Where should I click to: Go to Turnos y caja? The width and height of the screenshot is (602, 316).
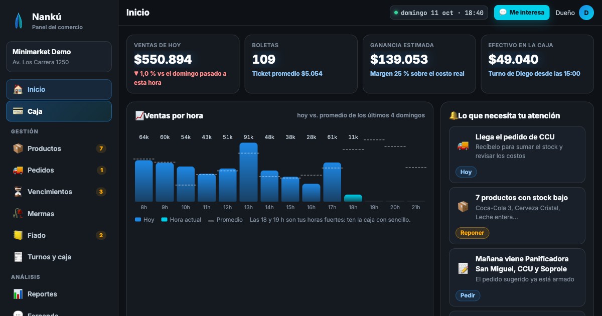(59, 257)
